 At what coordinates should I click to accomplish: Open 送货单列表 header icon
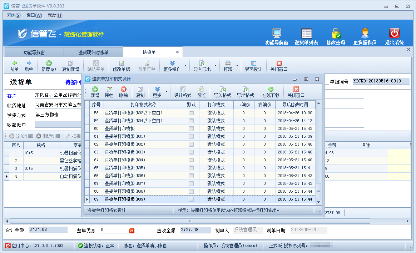click(x=306, y=36)
